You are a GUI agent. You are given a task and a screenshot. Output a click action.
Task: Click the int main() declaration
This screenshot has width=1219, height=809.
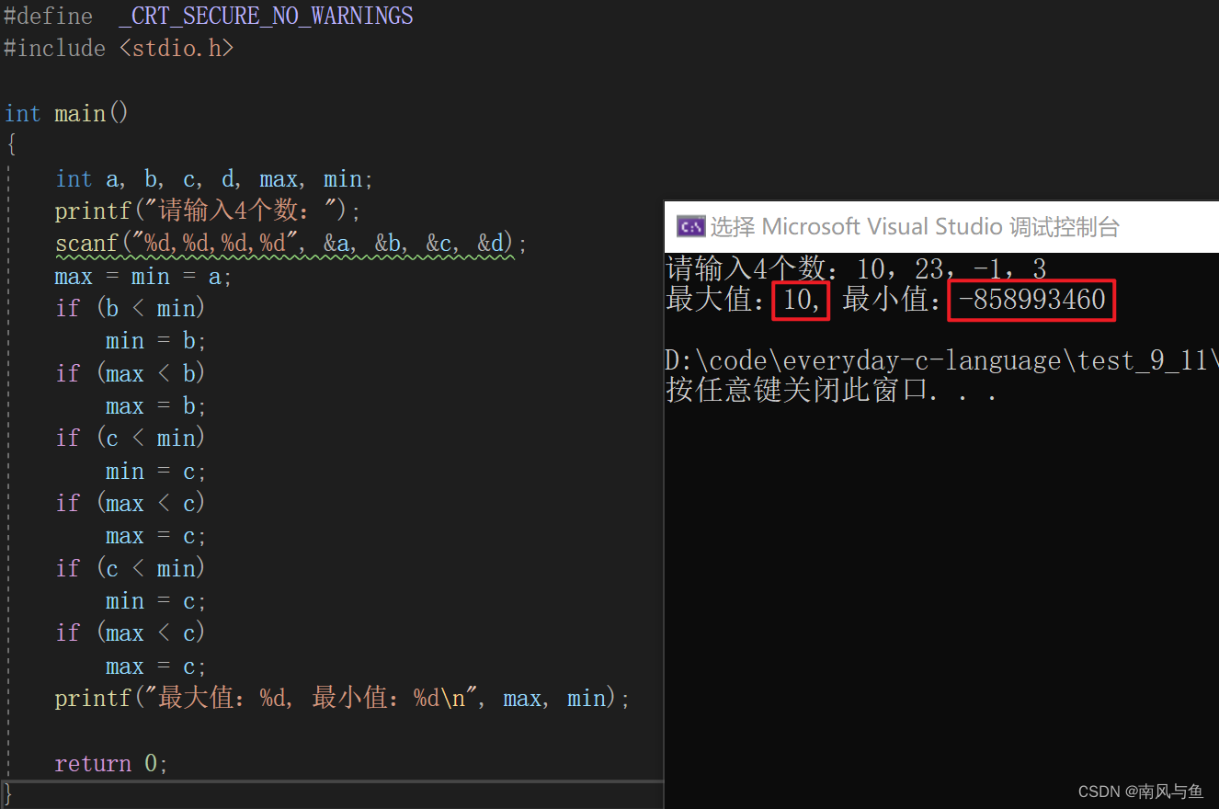click(x=66, y=114)
